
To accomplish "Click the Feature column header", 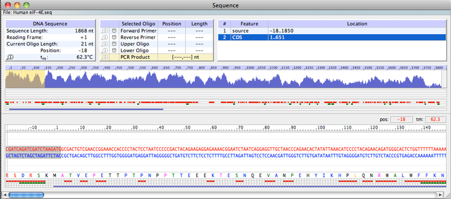I will tap(249, 24).
